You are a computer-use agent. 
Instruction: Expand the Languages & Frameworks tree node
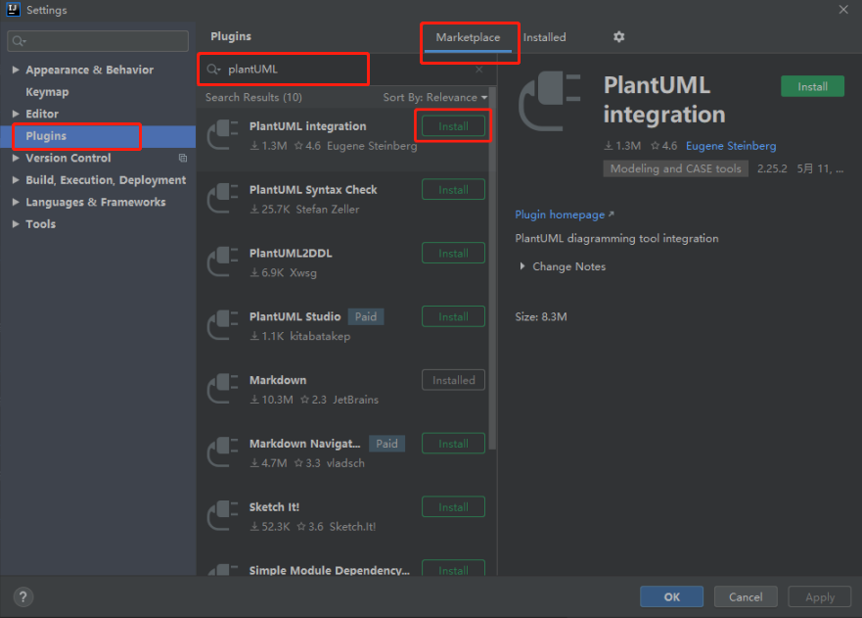click(x=16, y=203)
